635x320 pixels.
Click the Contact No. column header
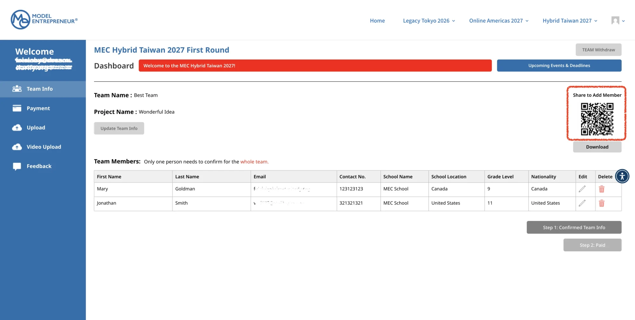pos(359,177)
